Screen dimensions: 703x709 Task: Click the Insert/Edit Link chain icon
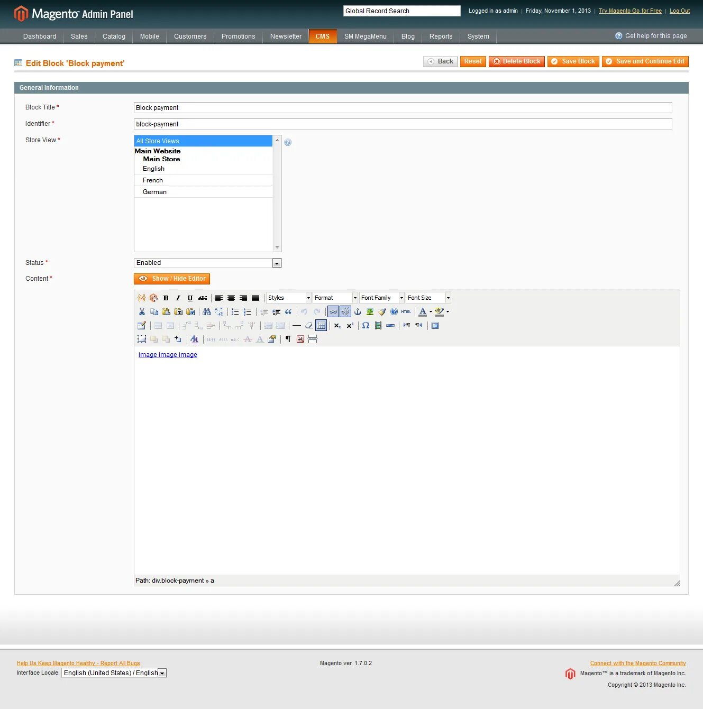333,312
